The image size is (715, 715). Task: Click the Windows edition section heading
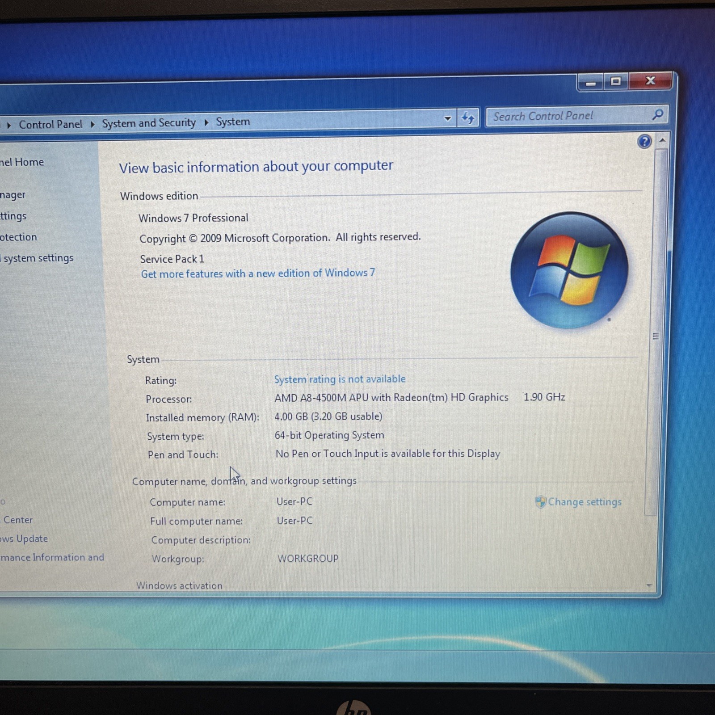[159, 196]
